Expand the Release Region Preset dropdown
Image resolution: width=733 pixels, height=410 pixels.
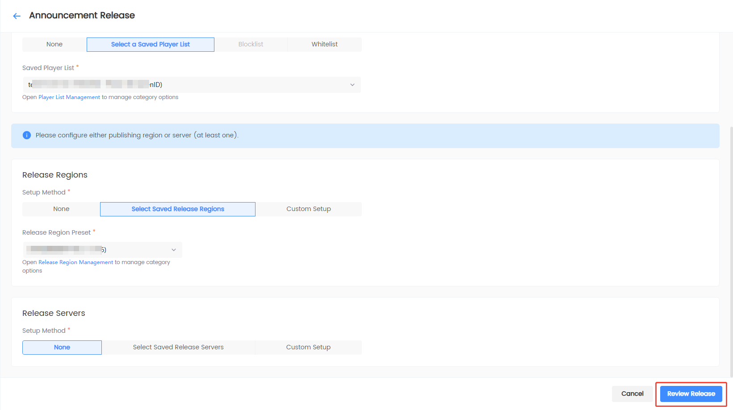pos(102,250)
